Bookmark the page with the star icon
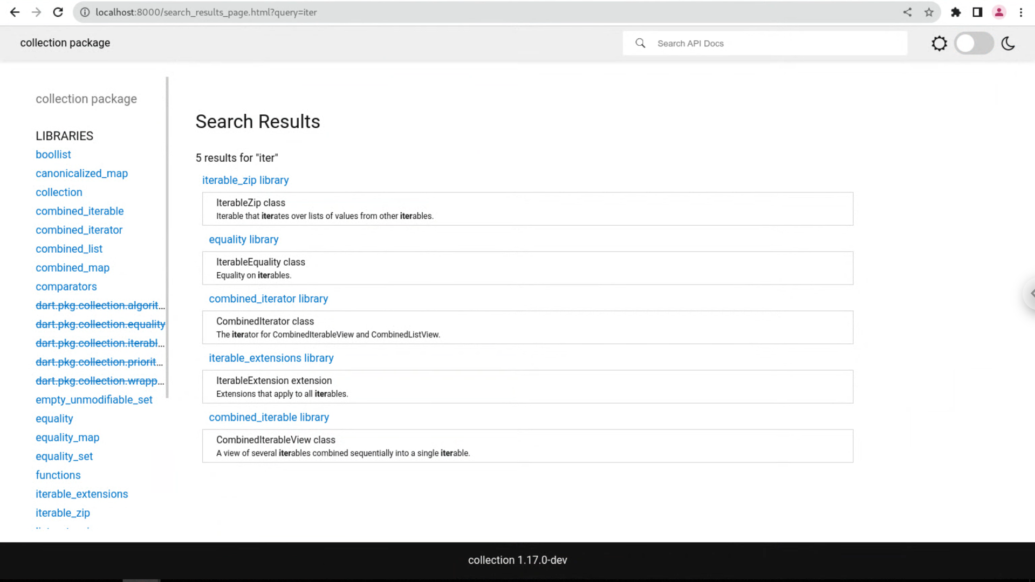1035x582 pixels. pos(929,12)
